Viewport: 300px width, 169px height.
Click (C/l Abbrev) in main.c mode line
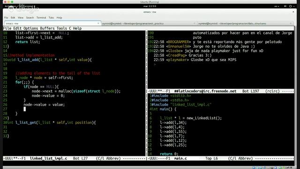(x=240, y=159)
